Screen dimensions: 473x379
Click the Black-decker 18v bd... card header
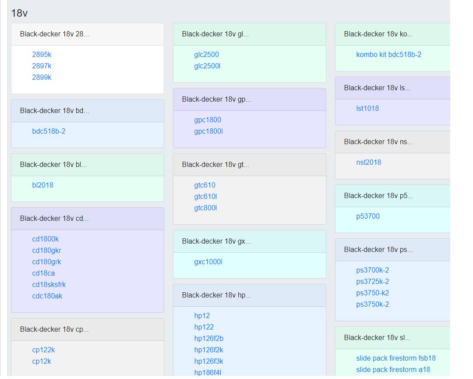click(x=88, y=111)
